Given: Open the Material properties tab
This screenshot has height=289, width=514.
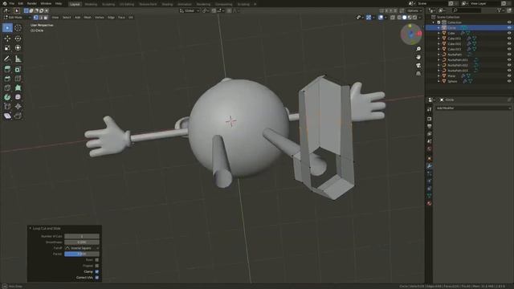Looking at the screenshot, I should click(x=430, y=203).
